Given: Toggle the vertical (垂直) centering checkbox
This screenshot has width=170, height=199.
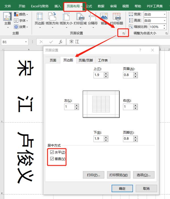Looking at the screenshot, I should click(x=52, y=159).
